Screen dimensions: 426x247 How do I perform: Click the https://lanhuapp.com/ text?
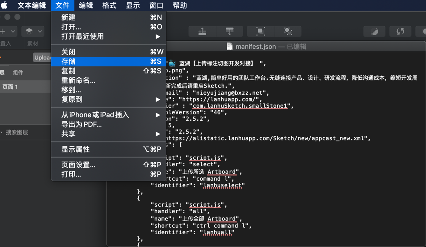click(x=221, y=99)
